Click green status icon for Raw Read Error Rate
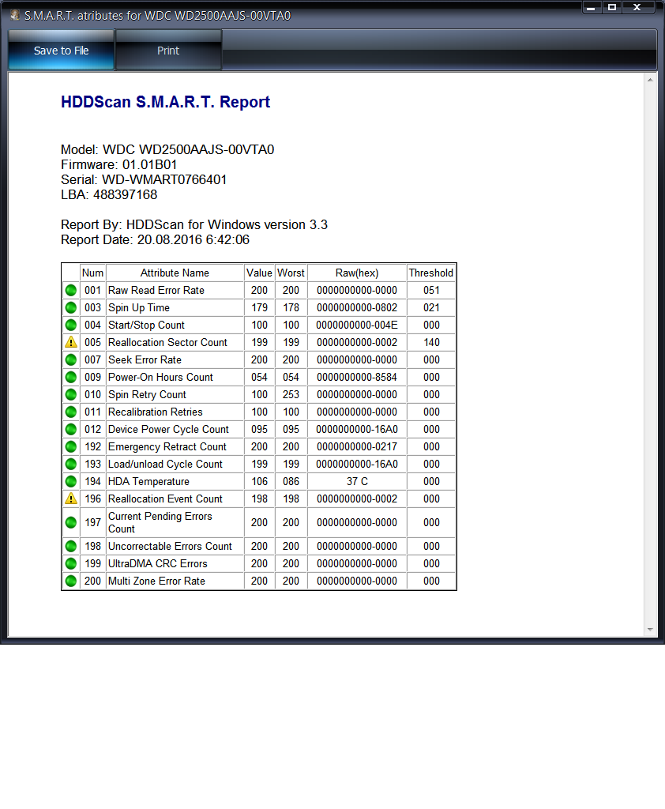The image size is (665, 809). [71, 291]
